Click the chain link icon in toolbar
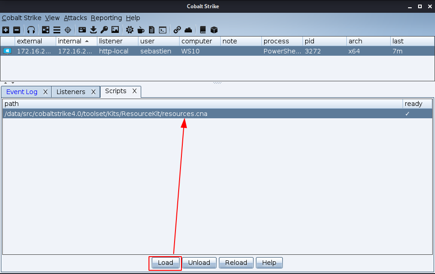This screenshot has width=435, height=274. click(177, 30)
